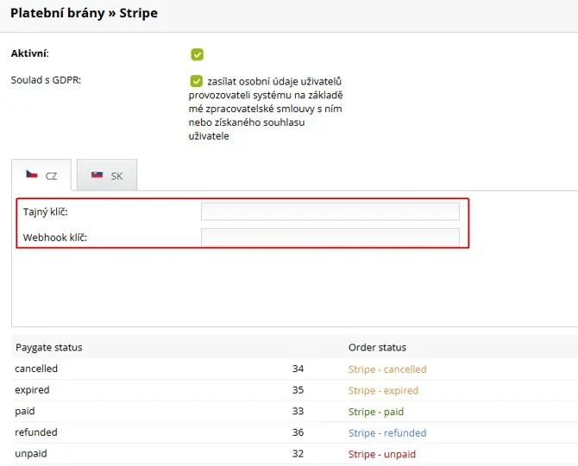Follow the Stripe - refunded status link
The image size is (578, 466).
click(x=386, y=433)
